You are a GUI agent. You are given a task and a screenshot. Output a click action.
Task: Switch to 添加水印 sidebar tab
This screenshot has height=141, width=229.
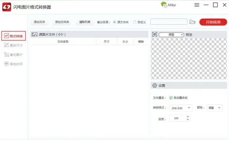[x=14, y=64]
